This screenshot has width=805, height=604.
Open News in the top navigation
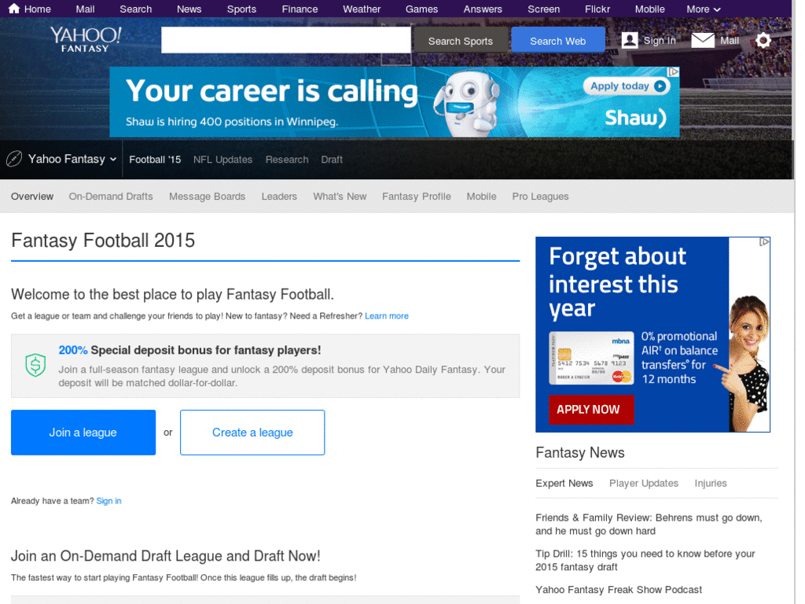click(x=189, y=9)
